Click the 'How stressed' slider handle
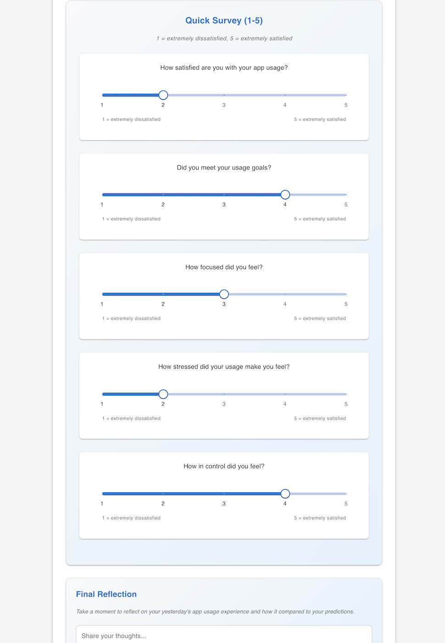This screenshot has height=643, width=445. tap(163, 394)
